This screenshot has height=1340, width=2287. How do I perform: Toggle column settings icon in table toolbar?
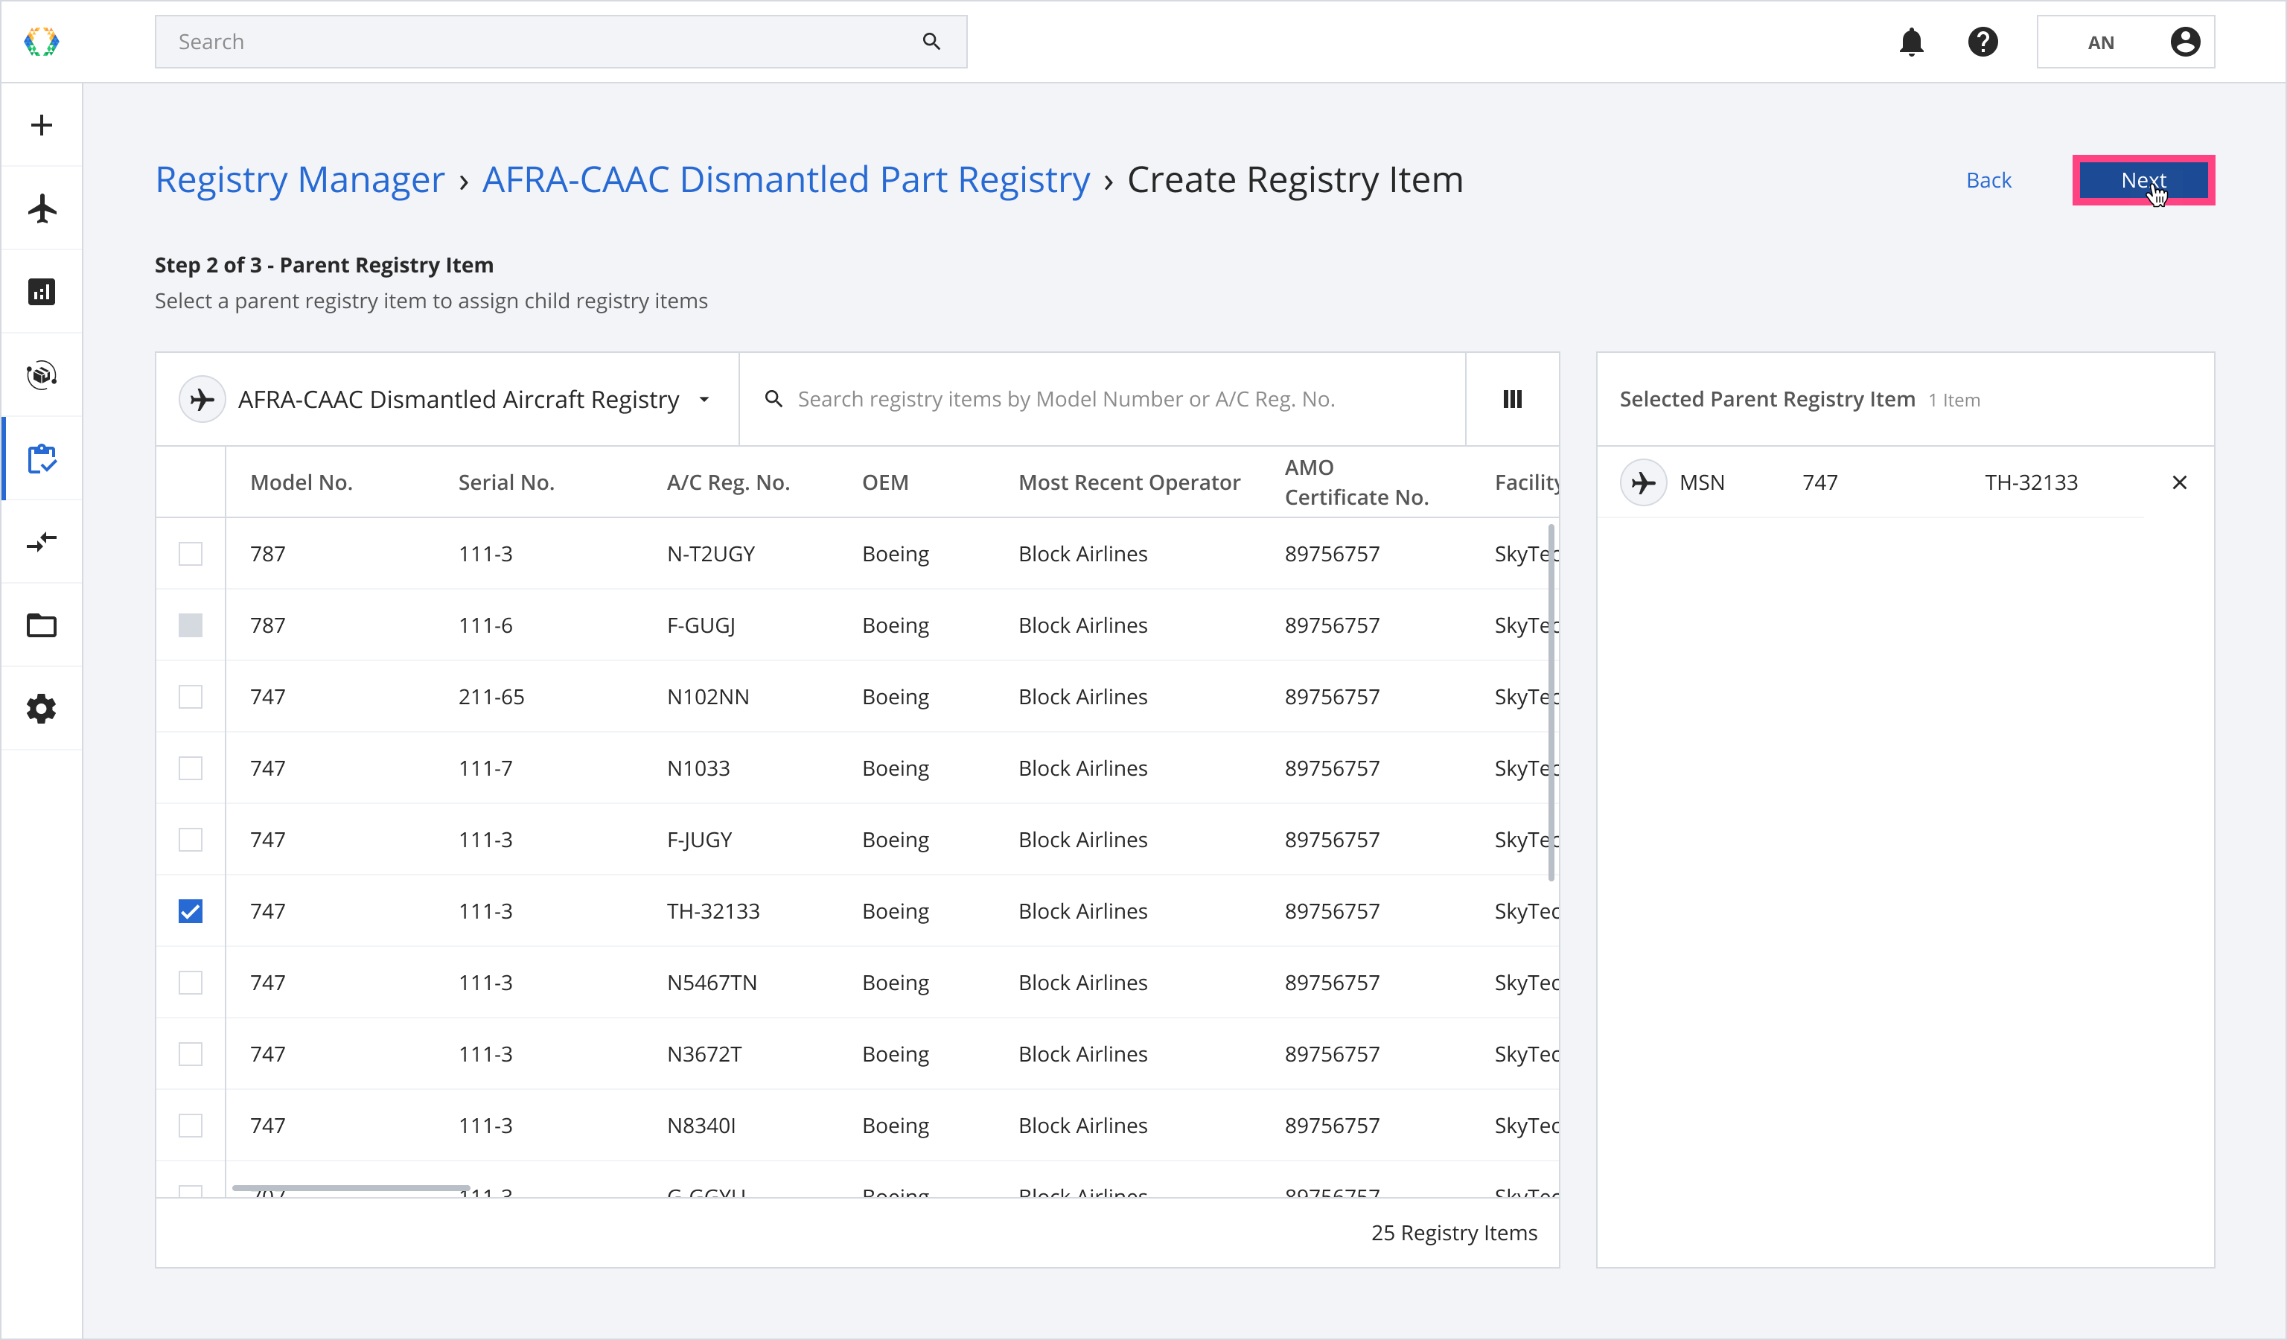[x=1512, y=399]
